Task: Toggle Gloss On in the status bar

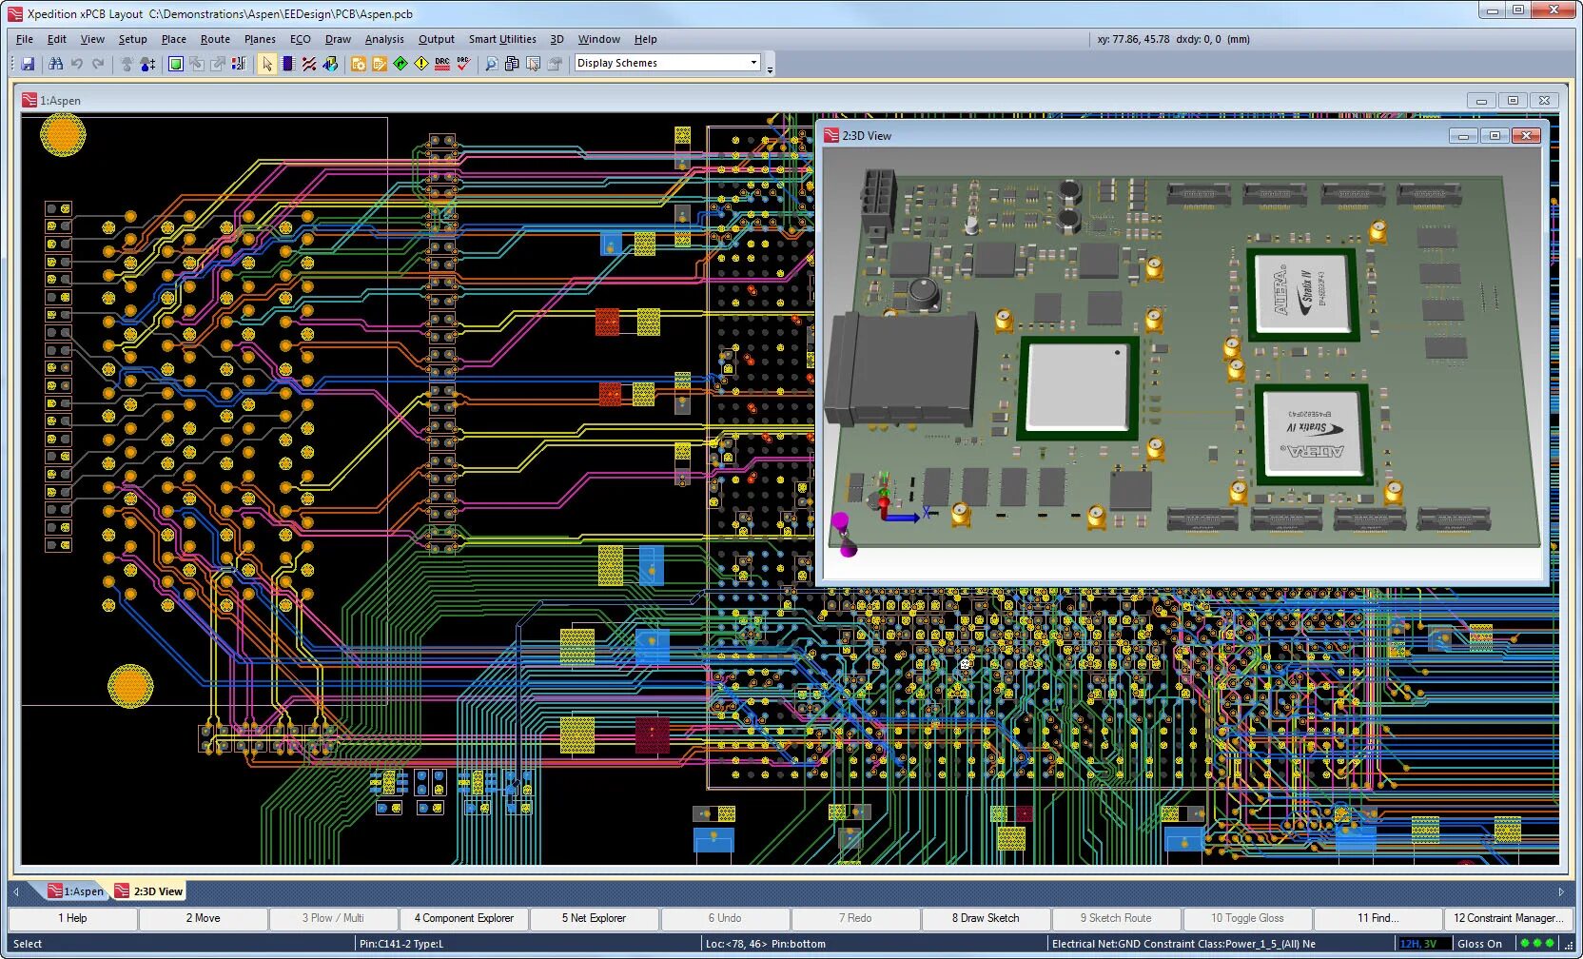Action: pos(1479,944)
